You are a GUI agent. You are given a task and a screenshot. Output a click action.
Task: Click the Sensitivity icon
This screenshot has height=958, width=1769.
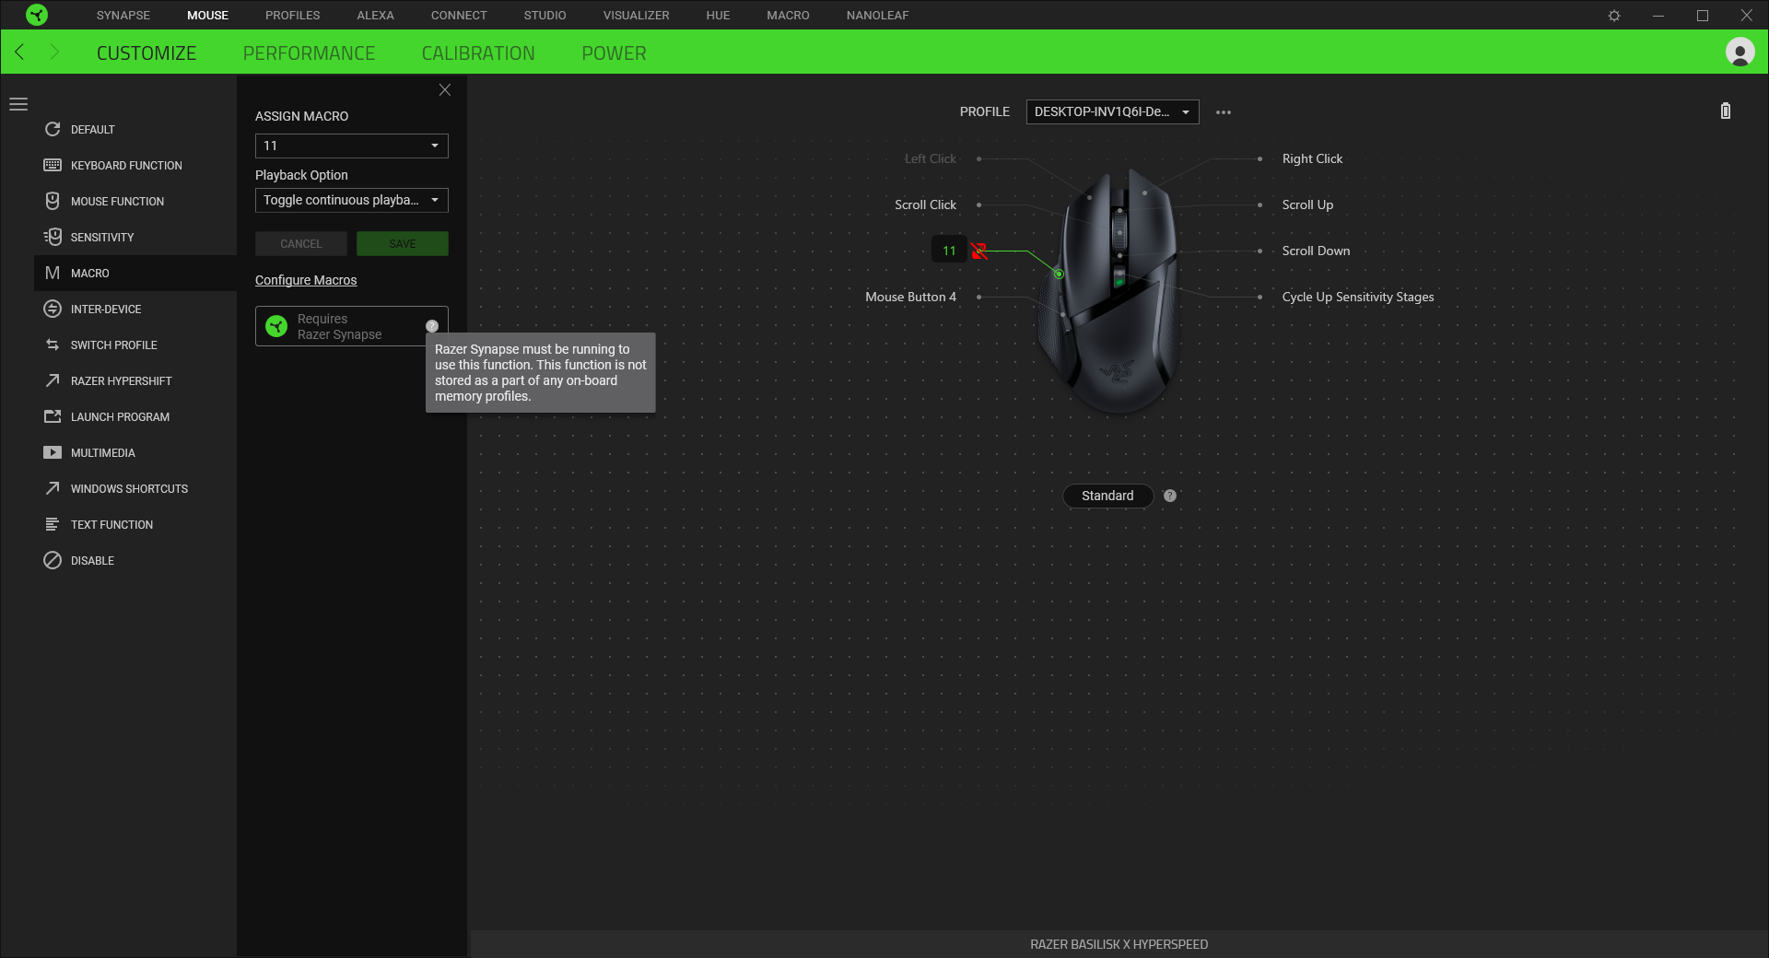click(53, 237)
